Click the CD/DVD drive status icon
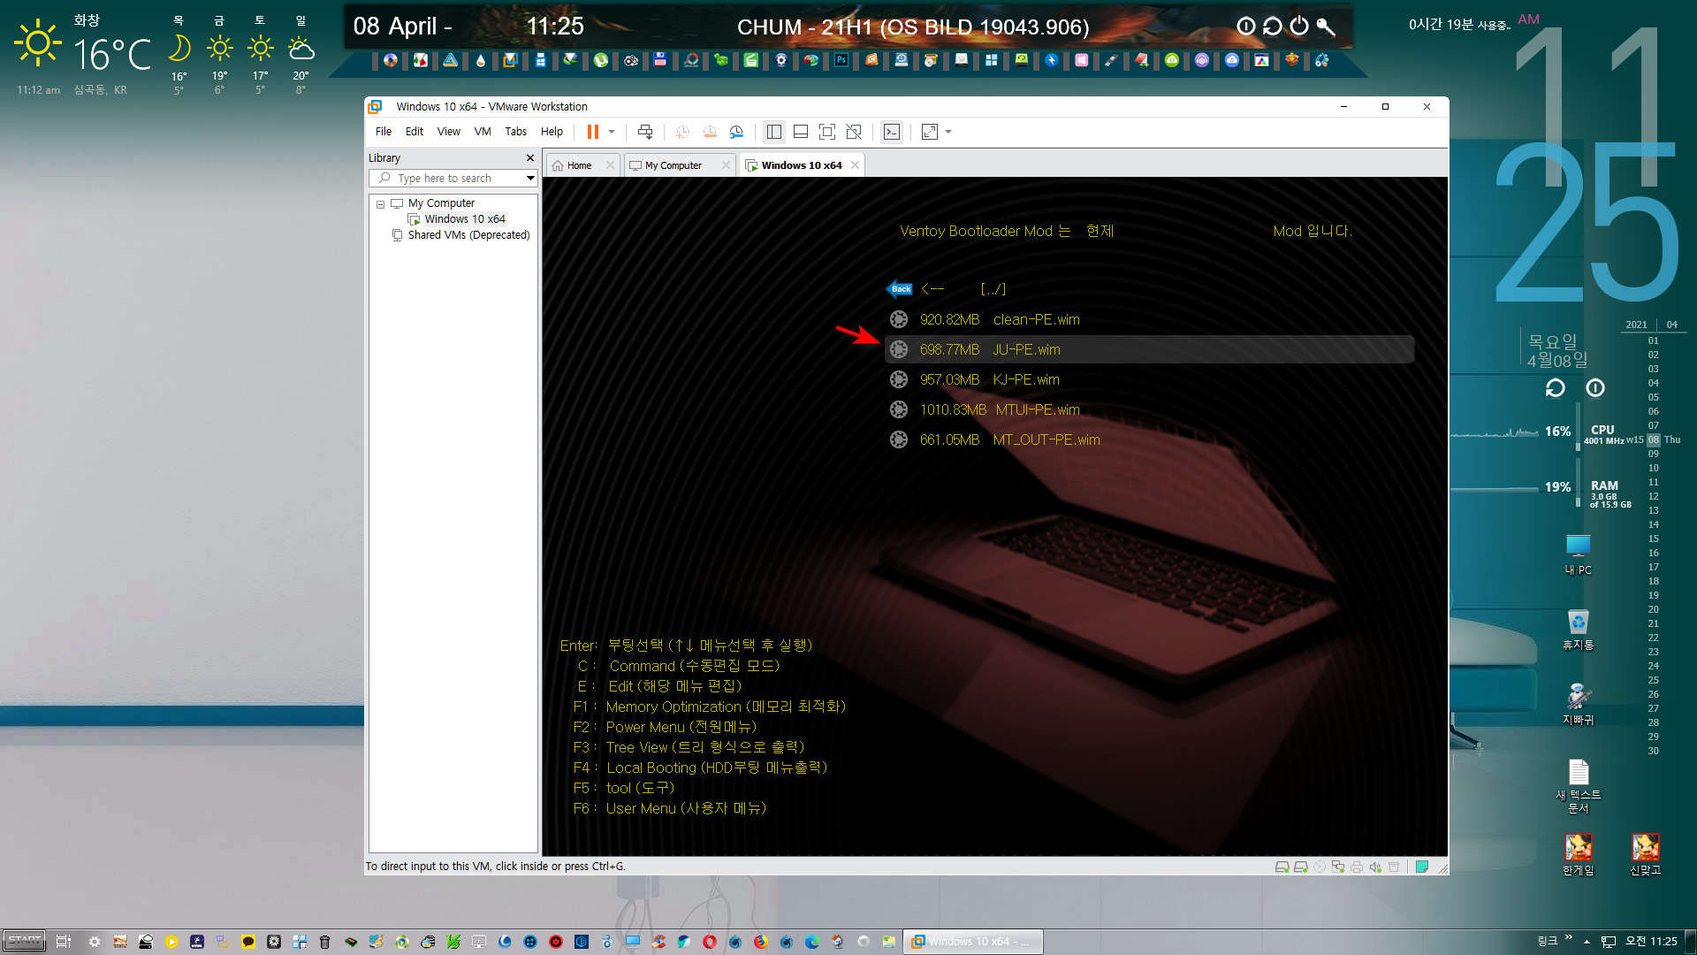The height and width of the screenshot is (955, 1697). click(1319, 867)
